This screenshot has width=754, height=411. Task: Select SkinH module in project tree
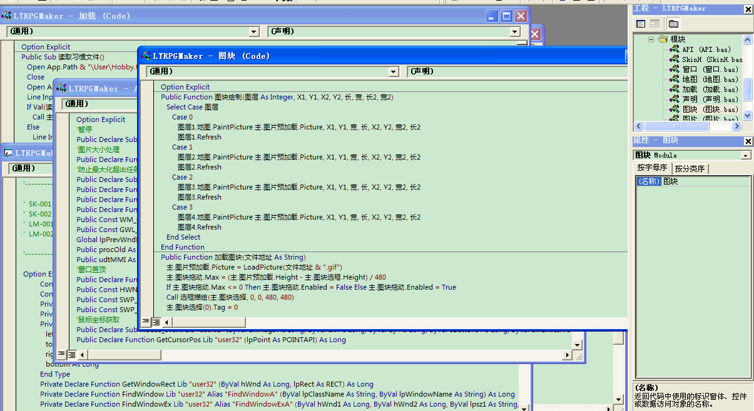click(x=712, y=59)
